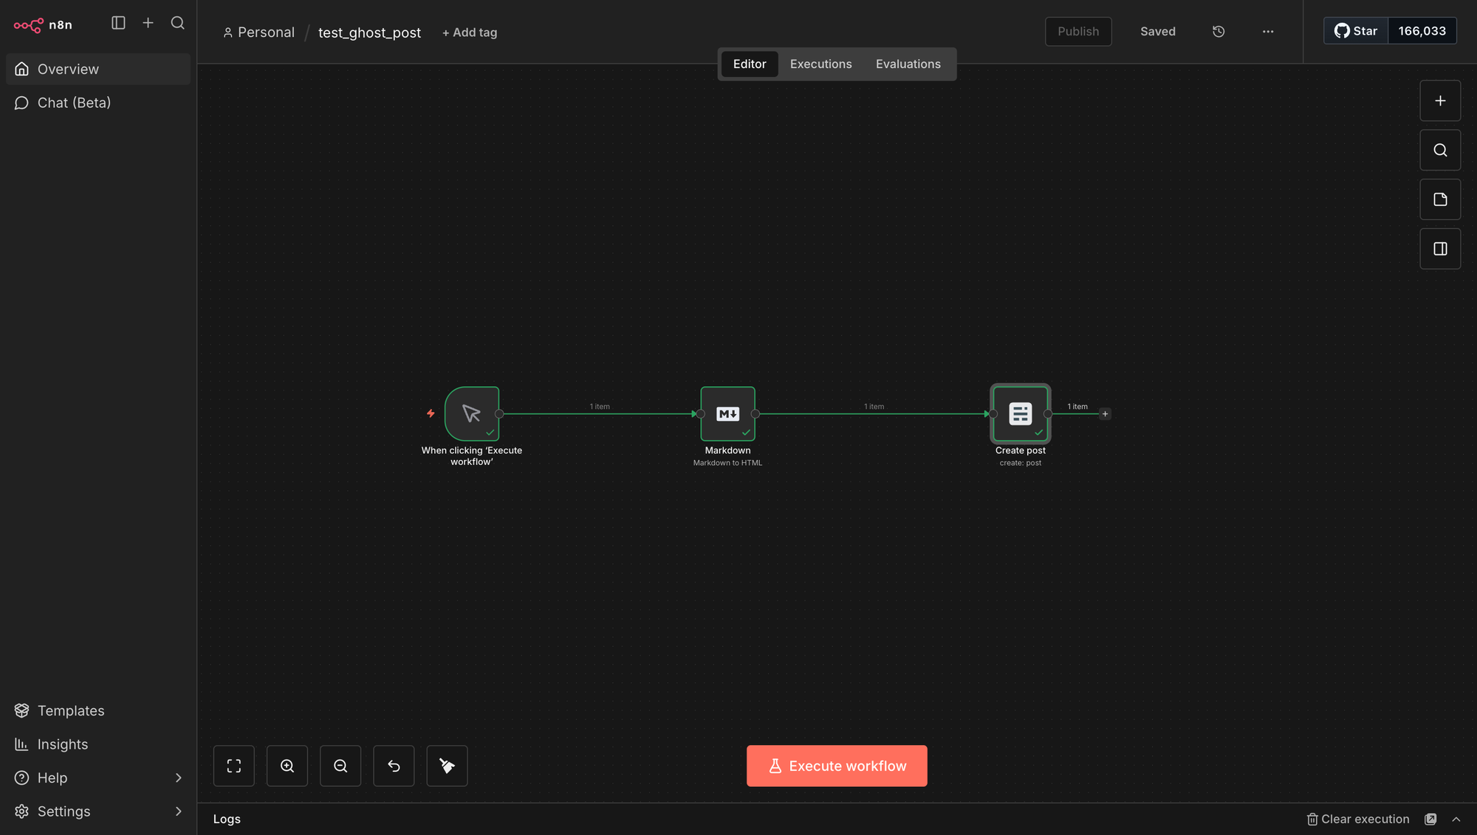Expand the Help submenu chevron
This screenshot has height=835, width=1477.
[x=178, y=777]
